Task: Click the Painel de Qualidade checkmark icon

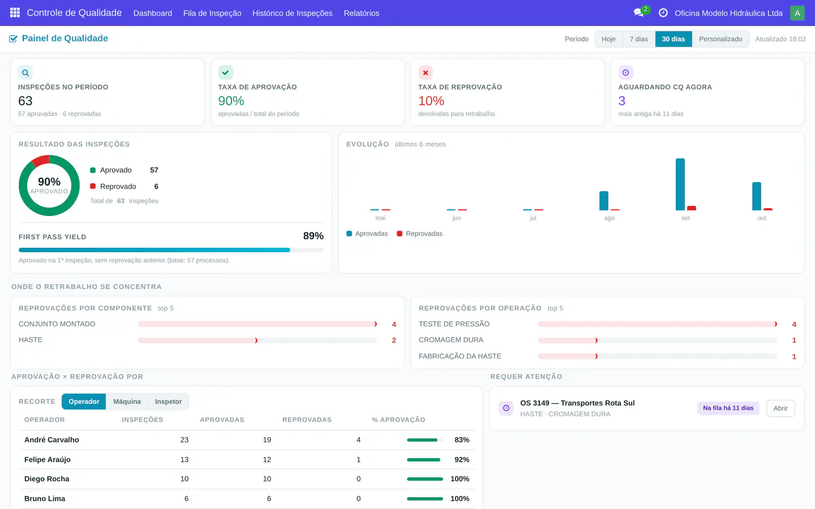Action: click(13, 38)
